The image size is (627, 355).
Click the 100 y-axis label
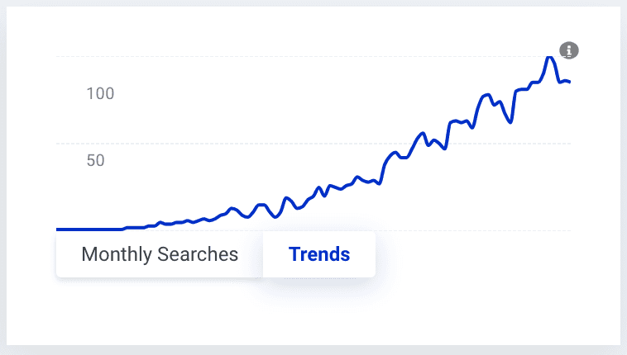100,94
